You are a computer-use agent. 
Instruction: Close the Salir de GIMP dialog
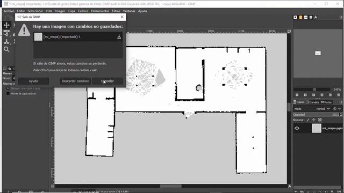[122, 17]
